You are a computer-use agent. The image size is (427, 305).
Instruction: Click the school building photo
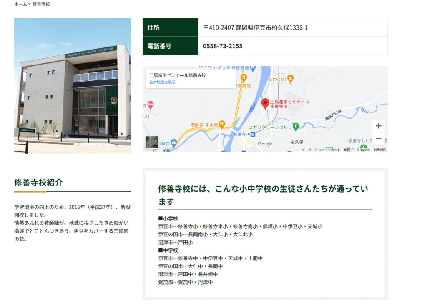coord(73,86)
